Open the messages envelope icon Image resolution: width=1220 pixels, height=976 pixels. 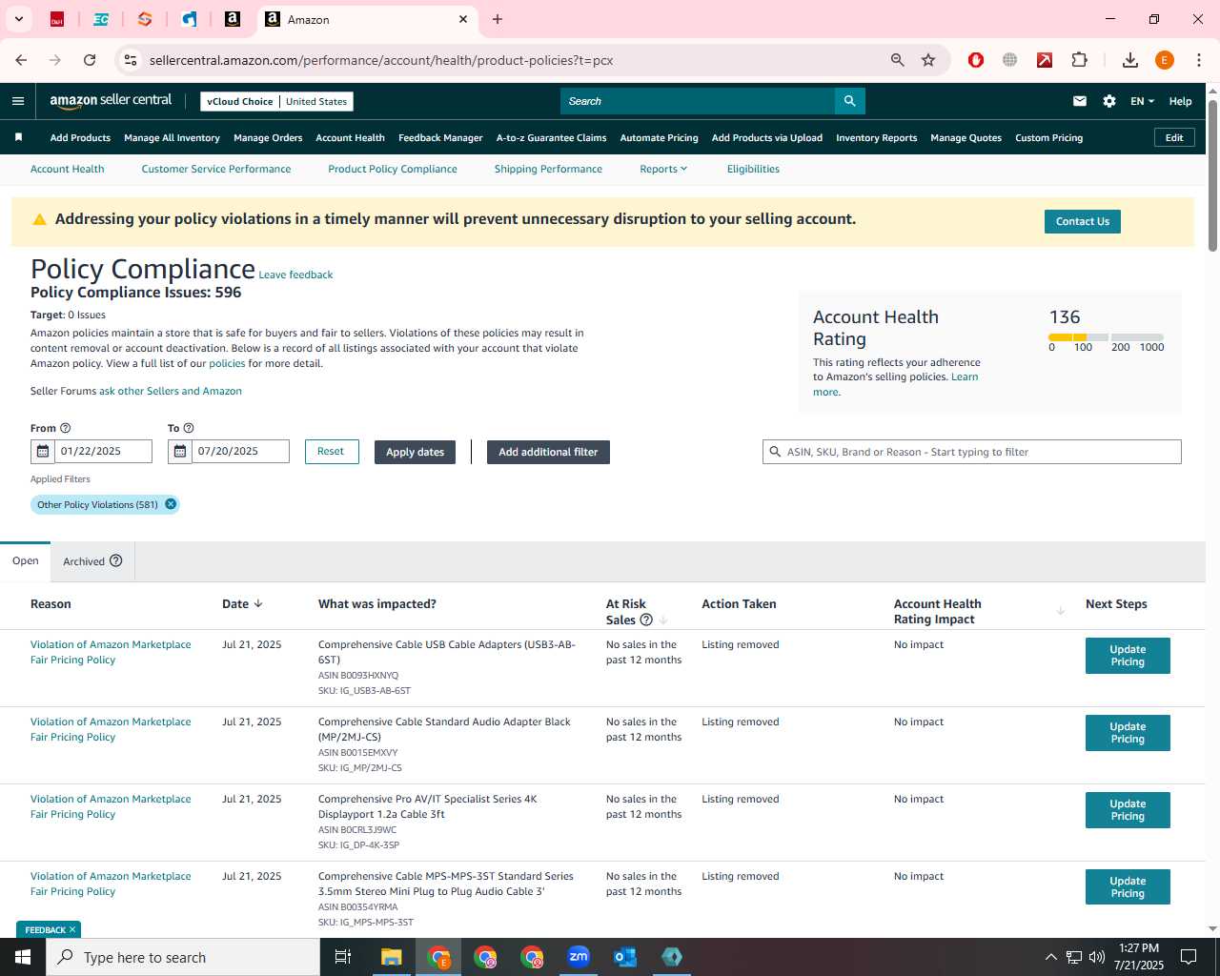[1080, 101]
